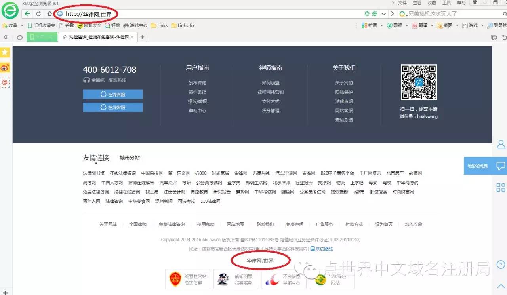The image size is (507, 295).
Task: Open the 查看 menu
Action: [x=417, y=3]
